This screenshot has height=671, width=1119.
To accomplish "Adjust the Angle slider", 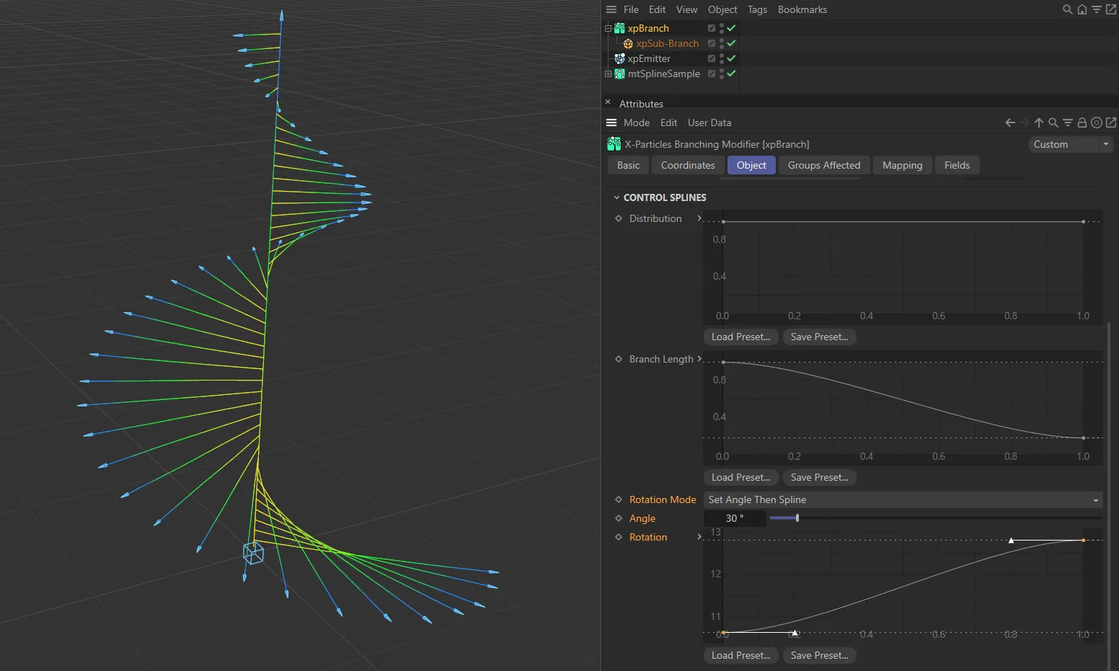I will point(797,517).
